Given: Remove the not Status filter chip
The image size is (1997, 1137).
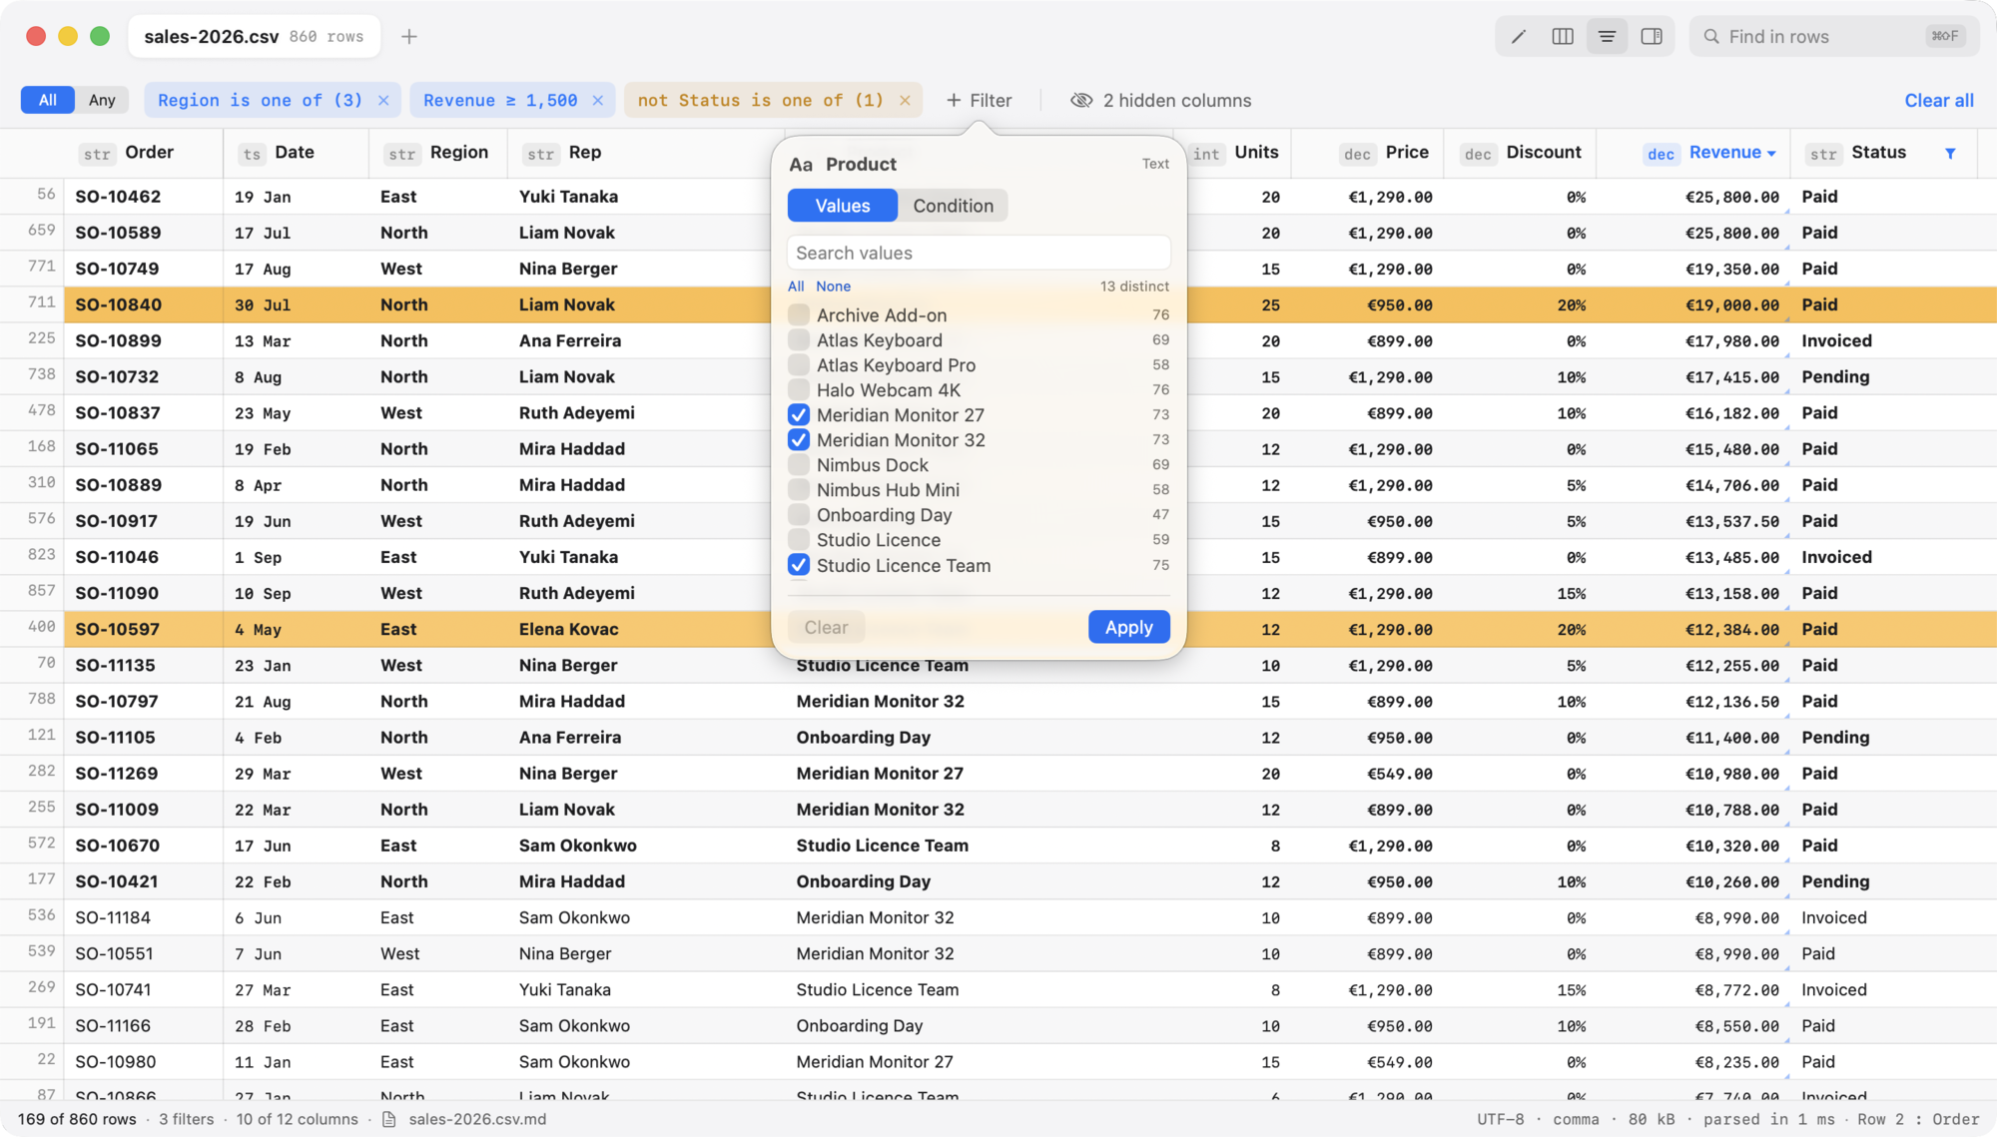Looking at the screenshot, I should click(905, 100).
